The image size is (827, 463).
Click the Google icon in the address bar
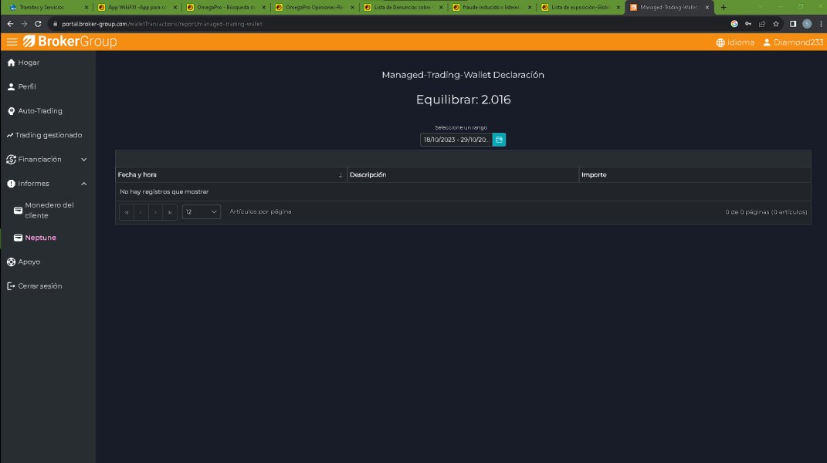pyautogui.click(x=734, y=24)
